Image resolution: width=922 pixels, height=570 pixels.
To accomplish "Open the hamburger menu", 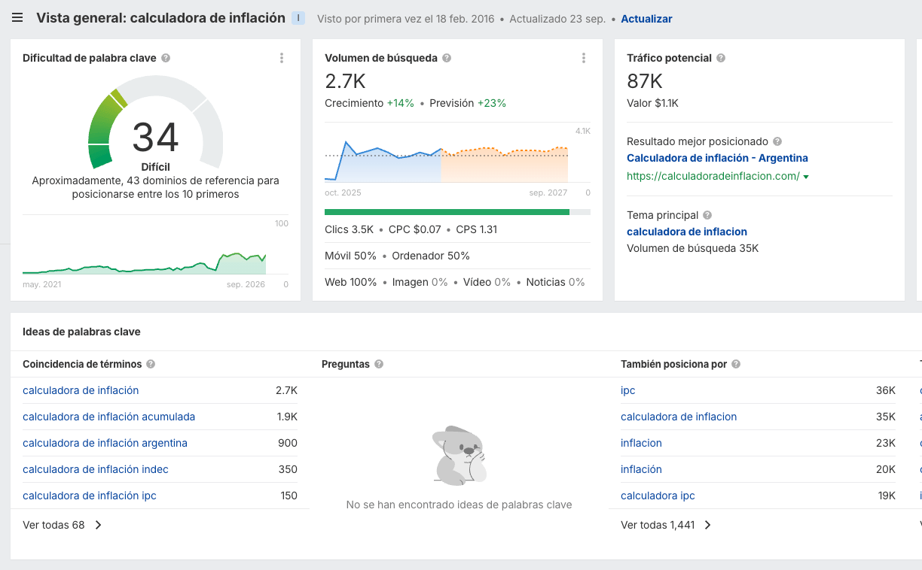I will pyautogui.click(x=17, y=18).
